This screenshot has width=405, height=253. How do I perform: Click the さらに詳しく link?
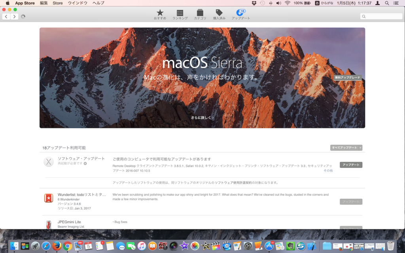coord(202,118)
